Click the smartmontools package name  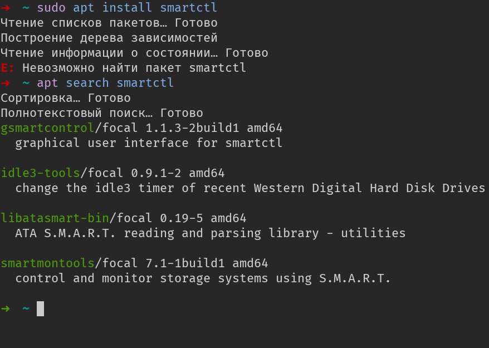pos(47,263)
